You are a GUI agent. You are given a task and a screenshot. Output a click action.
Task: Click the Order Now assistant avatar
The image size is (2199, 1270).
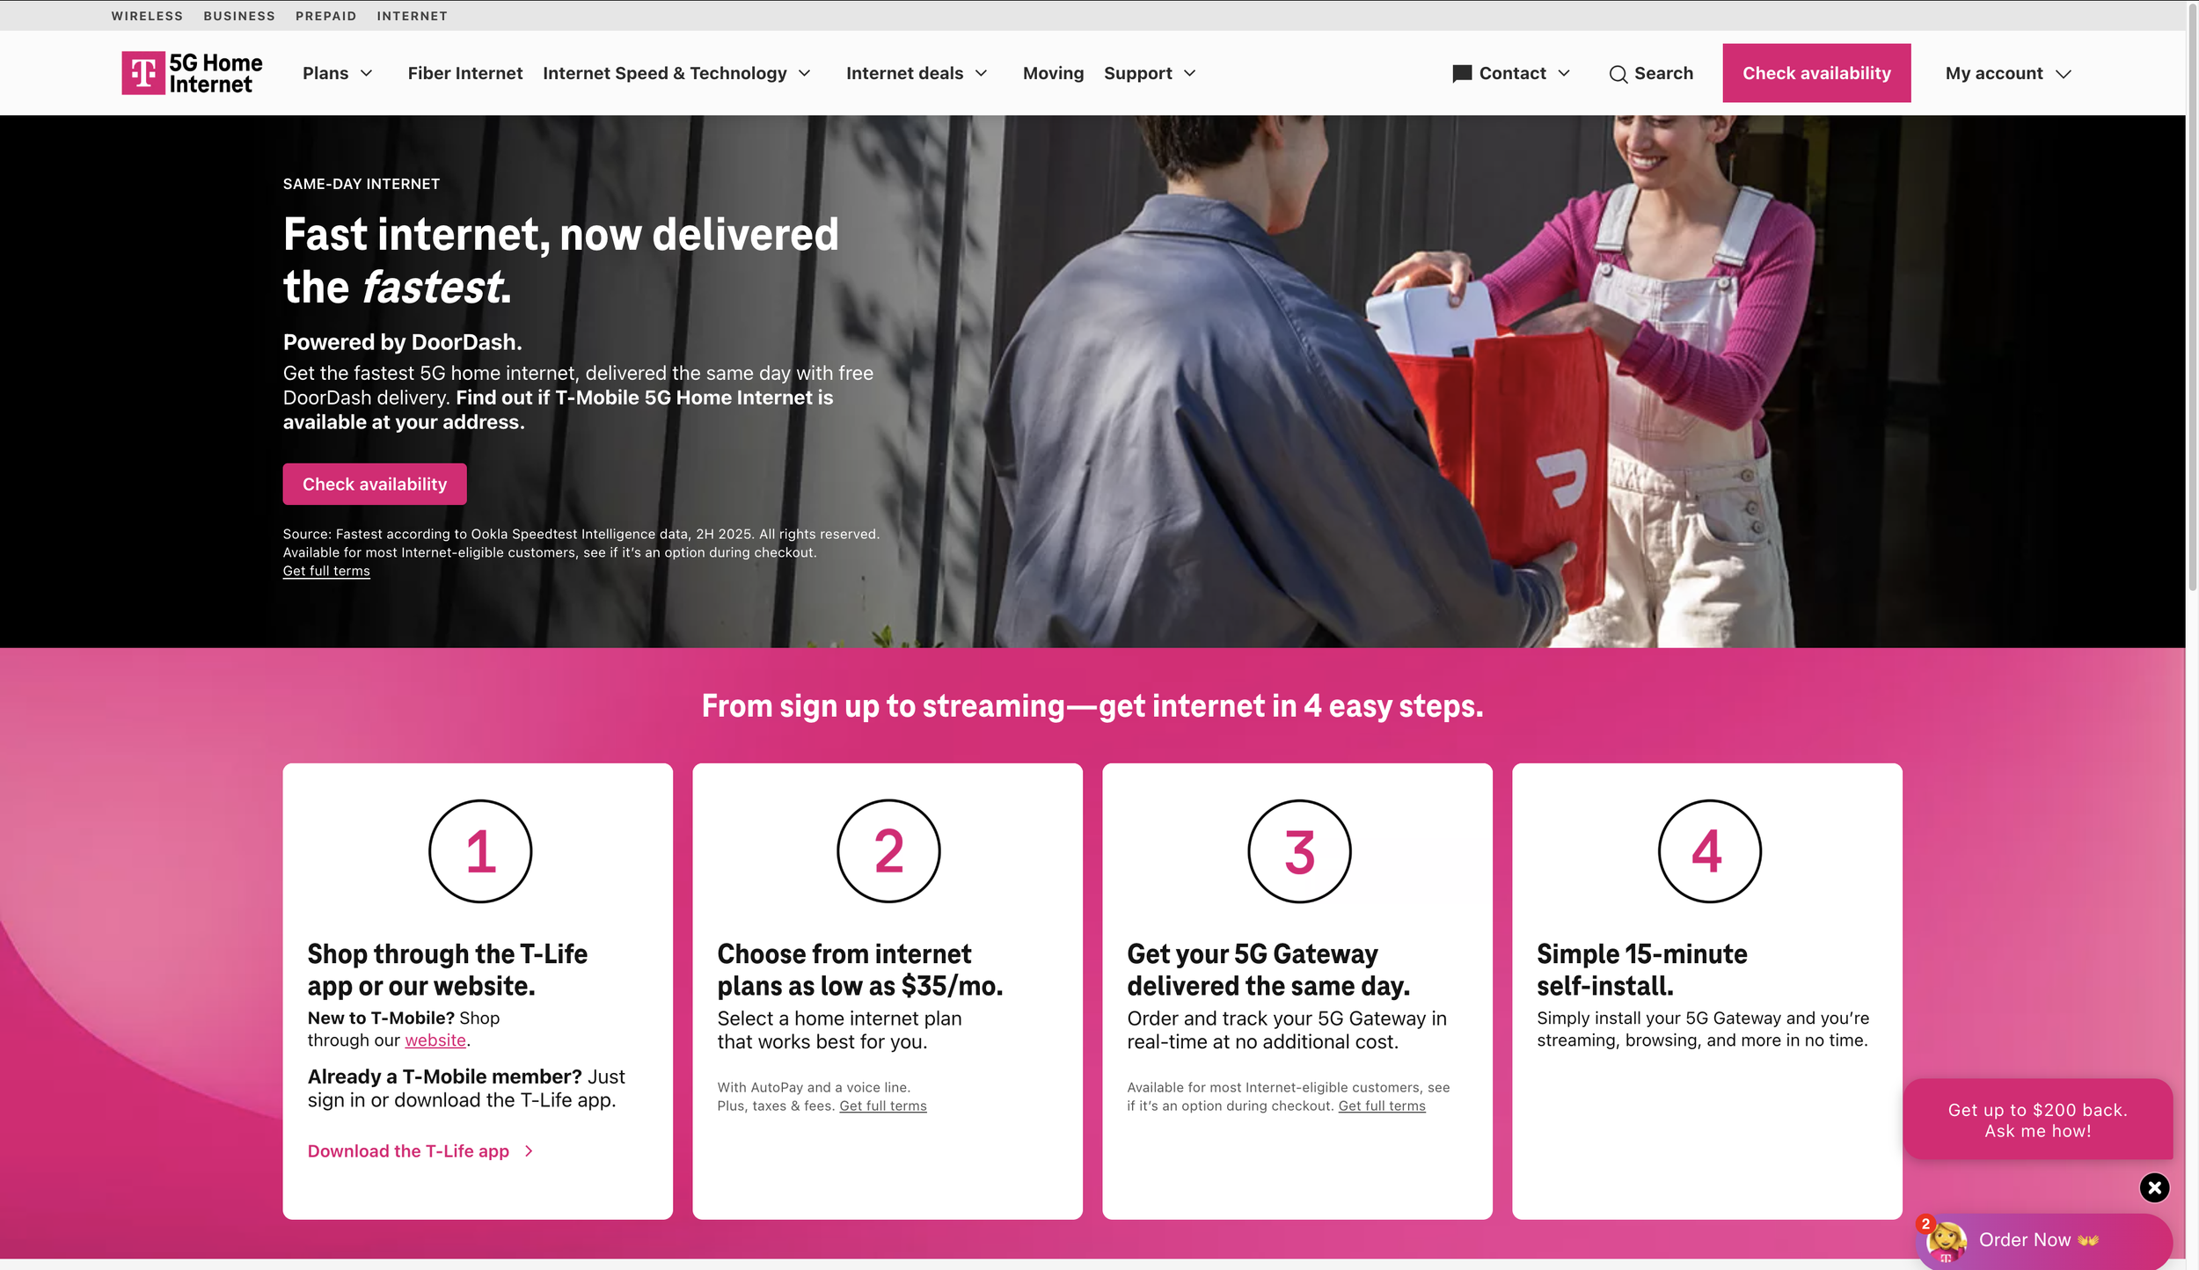click(1945, 1241)
